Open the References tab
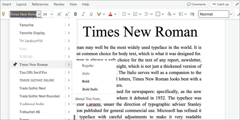The height and width of the screenshot is (120, 240). click(x=40, y=4)
